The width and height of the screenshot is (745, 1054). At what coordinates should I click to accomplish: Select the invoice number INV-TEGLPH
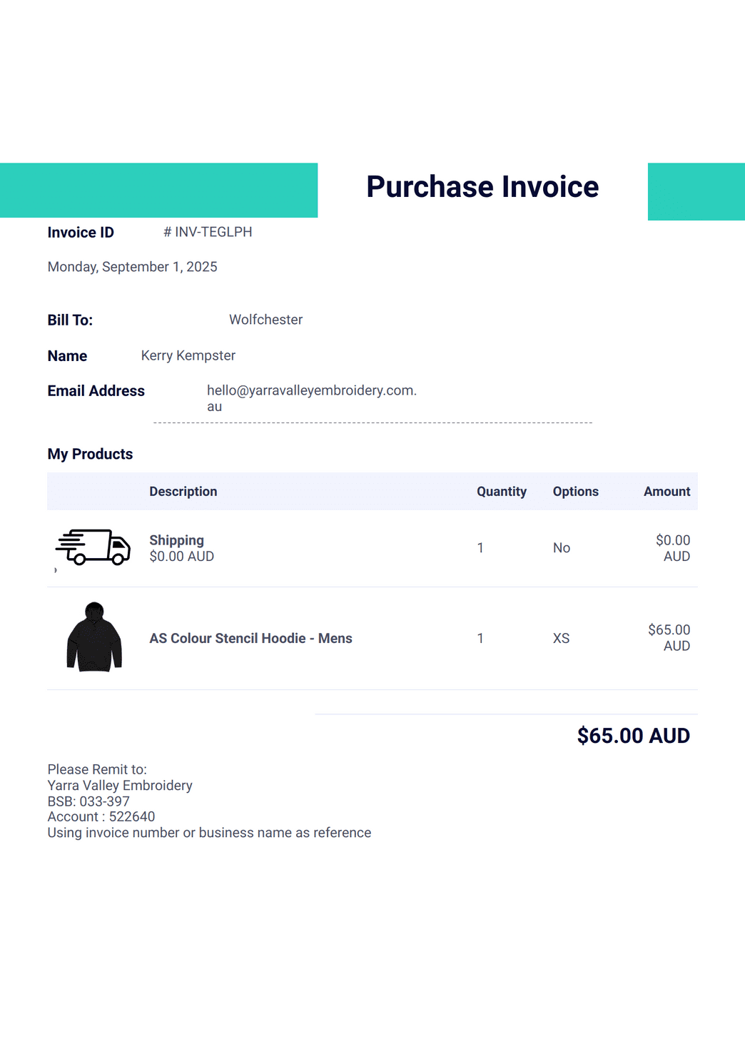pos(208,232)
